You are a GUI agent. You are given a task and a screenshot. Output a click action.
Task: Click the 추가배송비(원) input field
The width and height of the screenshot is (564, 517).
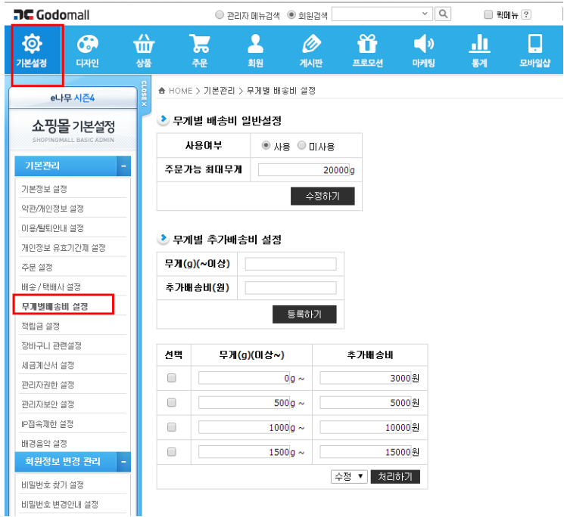point(290,288)
